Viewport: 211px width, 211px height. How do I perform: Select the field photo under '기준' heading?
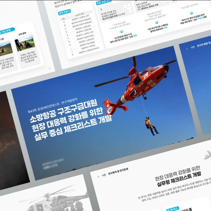6,49
